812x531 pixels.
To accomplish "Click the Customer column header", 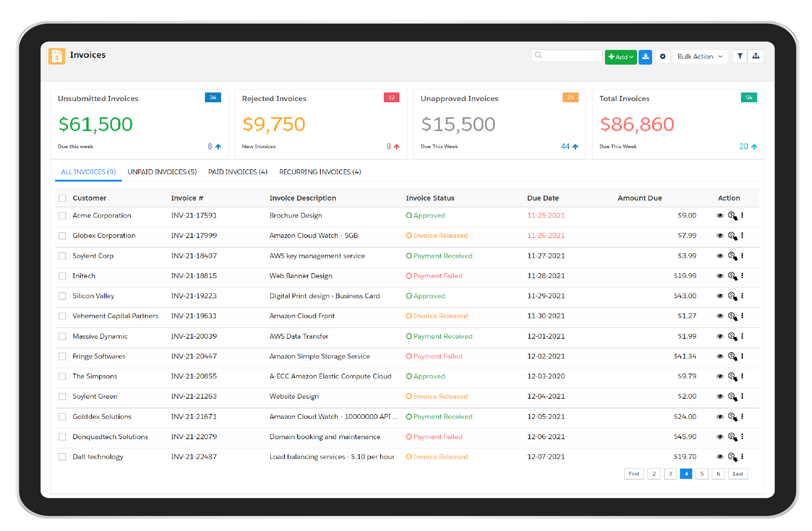I will tap(89, 198).
